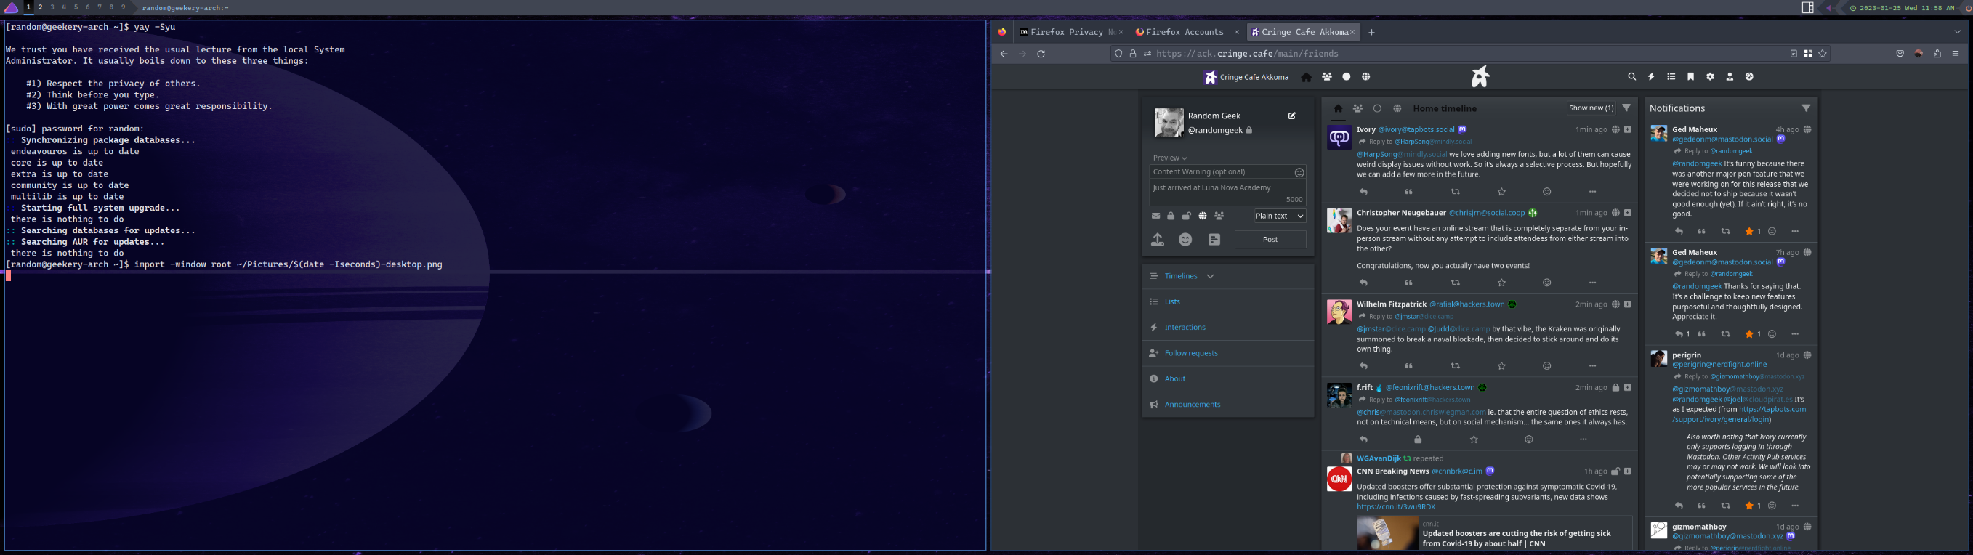Reload the page in Firefox
Image resolution: width=1973 pixels, height=555 pixels.
pyautogui.click(x=1041, y=54)
